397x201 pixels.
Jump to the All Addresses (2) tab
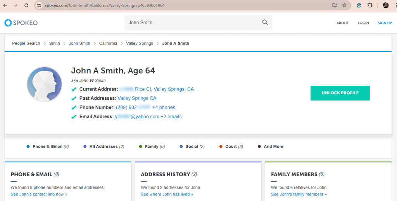pyautogui.click(x=104, y=146)
